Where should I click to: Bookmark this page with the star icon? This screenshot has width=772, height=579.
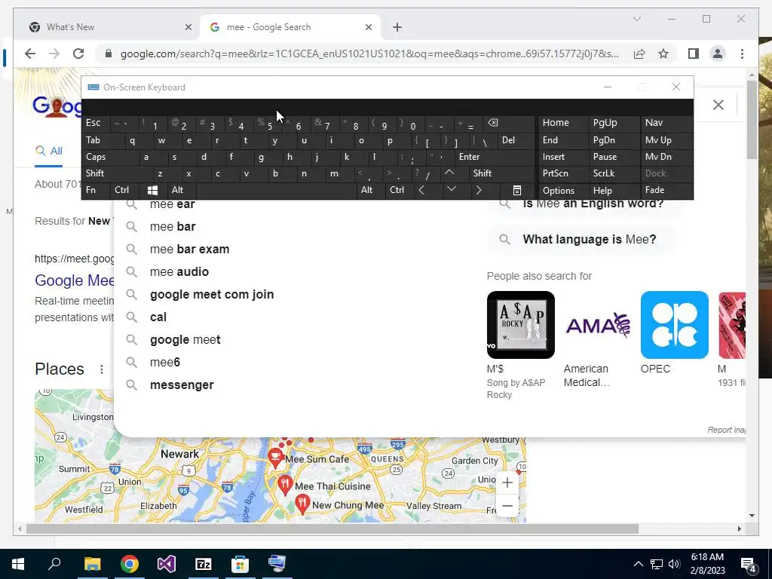tap(663, 54)
